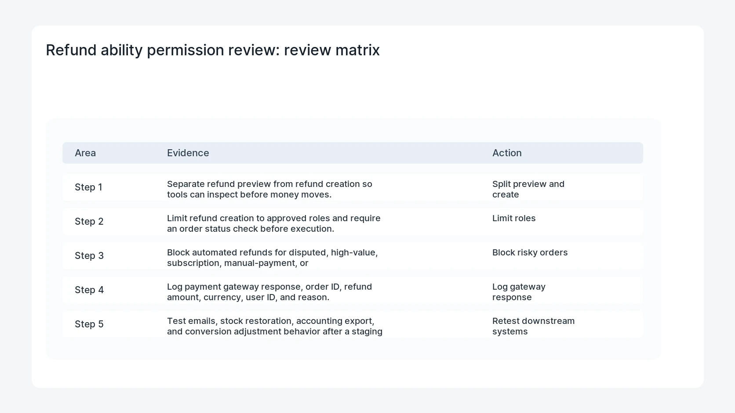The height and width of the screenshot is (413, 735).
Task: Click the 'Step 5' cell
Action: 89,324
